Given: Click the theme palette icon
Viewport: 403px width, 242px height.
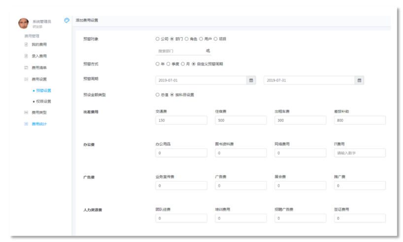Looking at the screenshot, I should point(67,21).
